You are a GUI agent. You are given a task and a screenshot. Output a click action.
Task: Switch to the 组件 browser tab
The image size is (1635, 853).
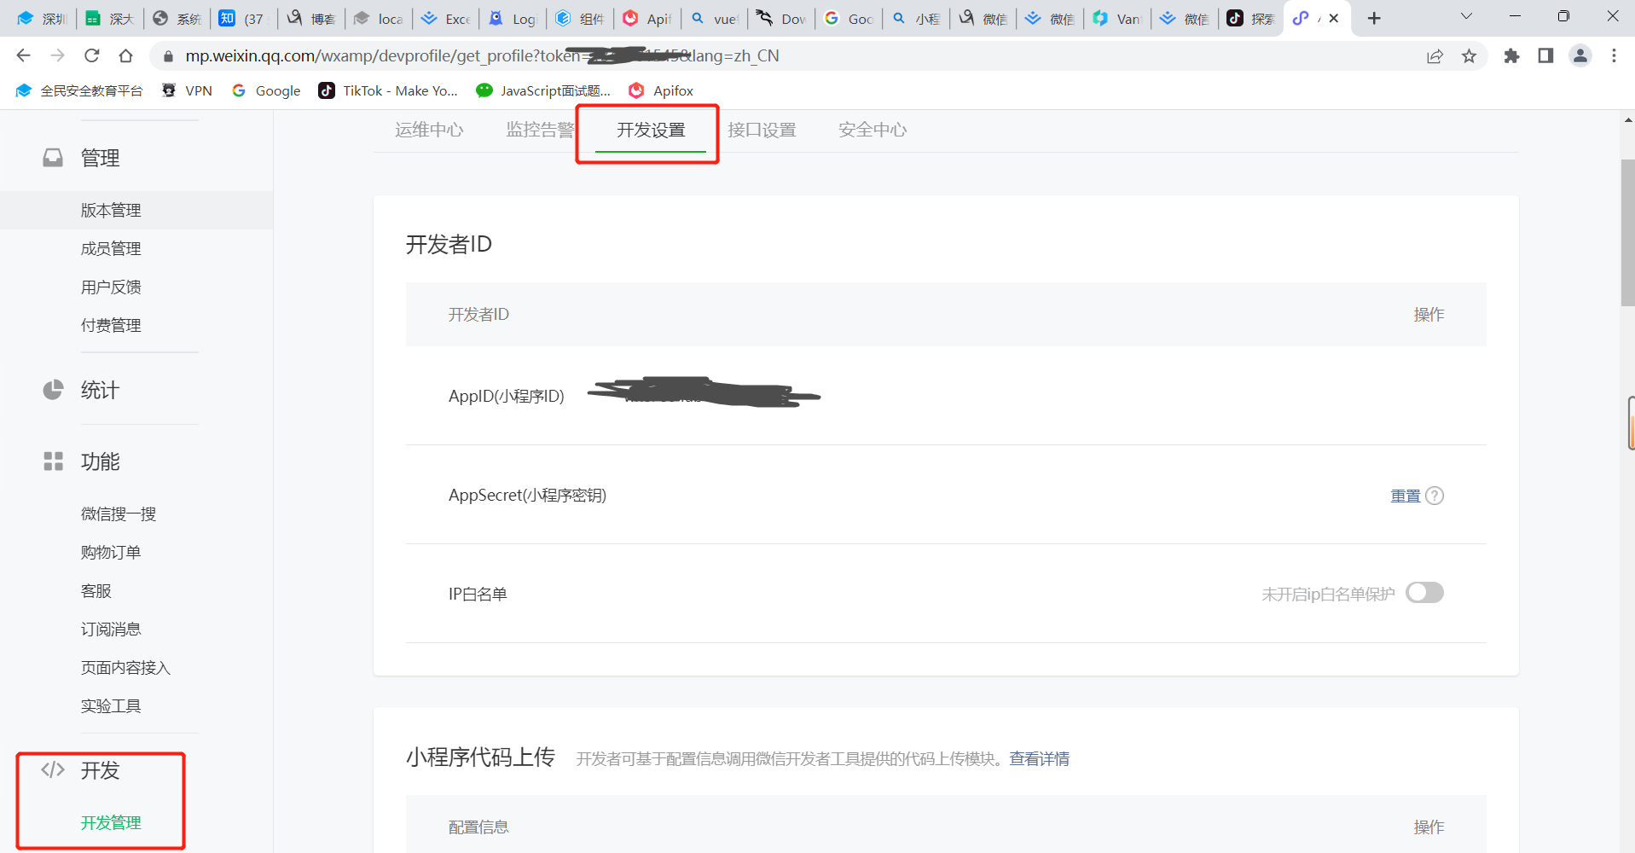pyautogui.click(x=580, y=19)
